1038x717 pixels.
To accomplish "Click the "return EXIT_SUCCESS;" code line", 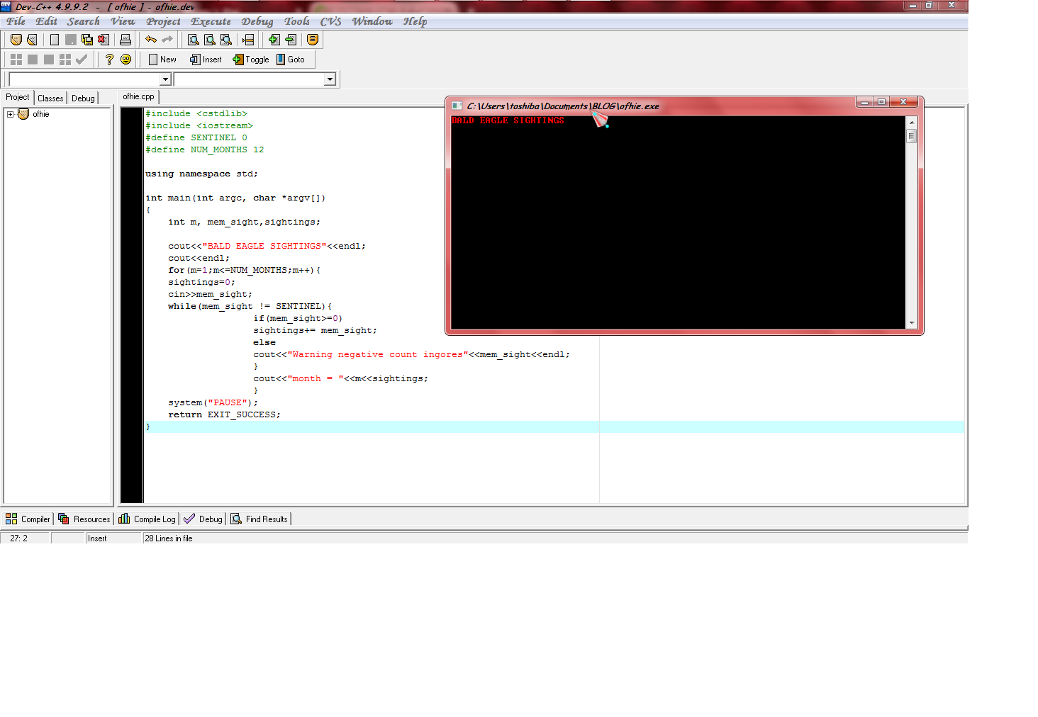I will pyautogui.click(x=224, y=414).
